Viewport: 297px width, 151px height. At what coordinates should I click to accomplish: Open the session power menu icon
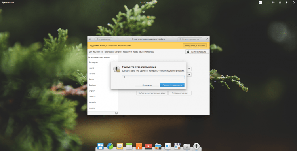click(x=293, y=2)
